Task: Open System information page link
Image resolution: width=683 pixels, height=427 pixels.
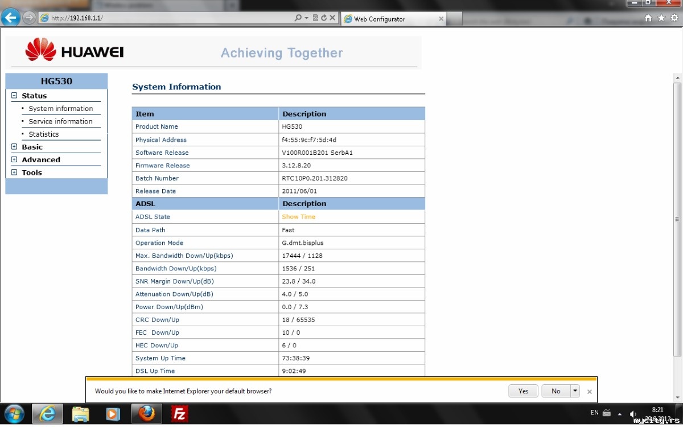Action: coord(61,109)
